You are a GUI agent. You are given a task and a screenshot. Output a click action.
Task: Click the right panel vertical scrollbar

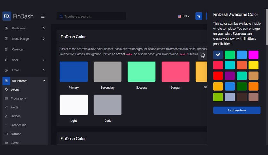(267, 27)
